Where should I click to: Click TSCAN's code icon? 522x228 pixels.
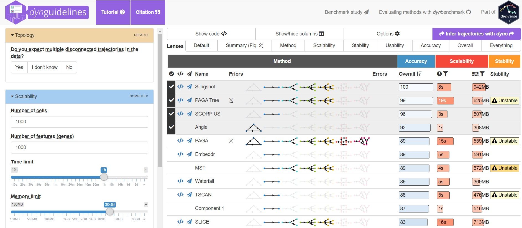(x=180, y=194)
